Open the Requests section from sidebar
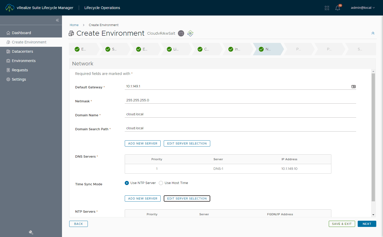Screen dimensions: 383x237 point(19,70)
